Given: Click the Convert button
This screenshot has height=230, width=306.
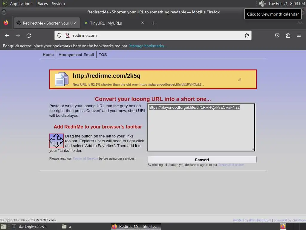Looking at the screenshot, I should click(202, 160).
